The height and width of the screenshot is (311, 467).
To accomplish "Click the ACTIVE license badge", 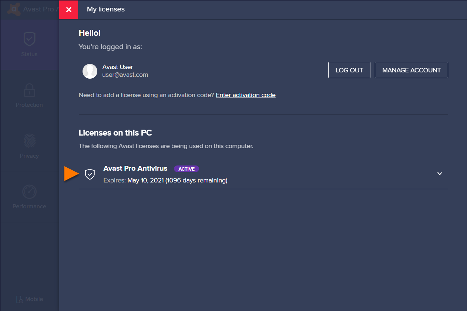I will click(187, 169).
